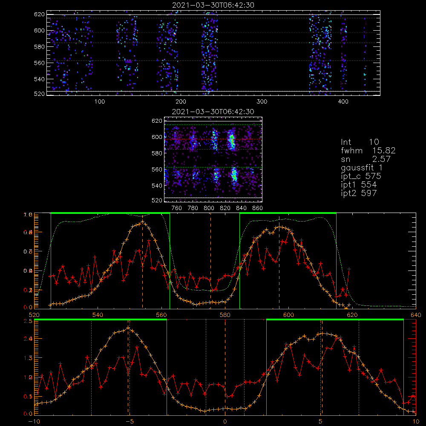Click the middle image title 2021-03-30T06:42:30
Image resolution: width=426 pixels, height=426 pixels.
click(x=213, y=112)
